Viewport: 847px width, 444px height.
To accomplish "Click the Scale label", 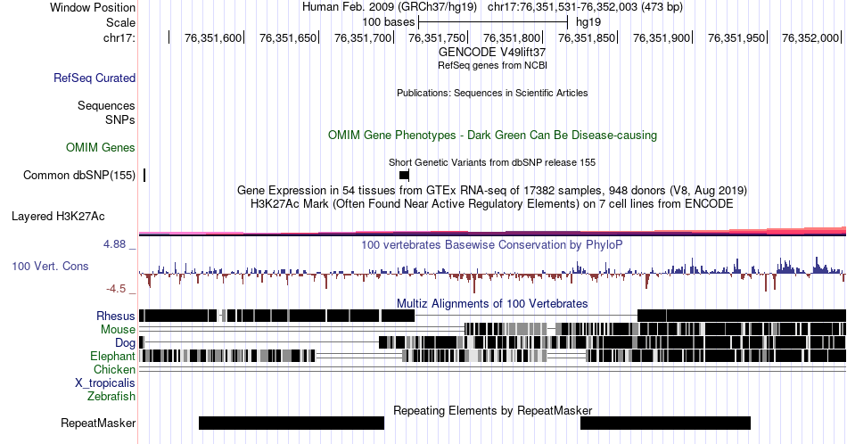I will tap(121, 22).
